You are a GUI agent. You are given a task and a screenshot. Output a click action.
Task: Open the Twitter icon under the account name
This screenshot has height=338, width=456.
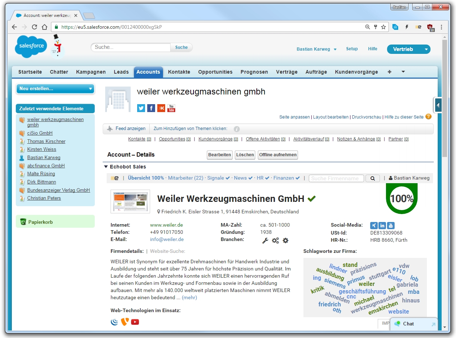[x=141, y=108]
